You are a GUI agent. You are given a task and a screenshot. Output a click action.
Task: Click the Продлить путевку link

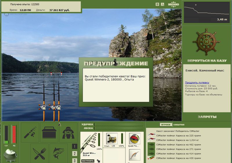coord(197,83)
